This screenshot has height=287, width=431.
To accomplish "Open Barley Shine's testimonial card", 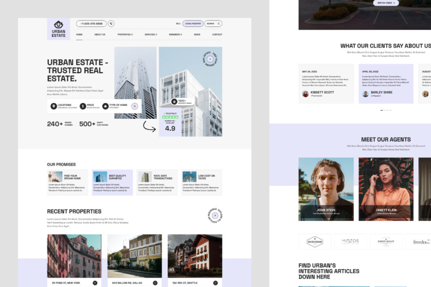I will tap(386, 84).
